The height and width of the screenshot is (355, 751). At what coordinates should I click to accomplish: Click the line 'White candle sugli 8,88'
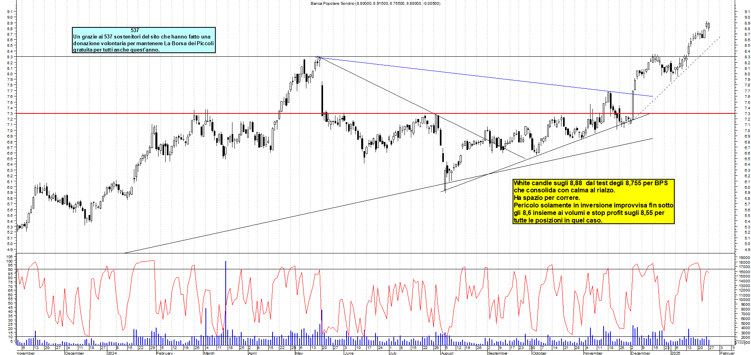590,183
